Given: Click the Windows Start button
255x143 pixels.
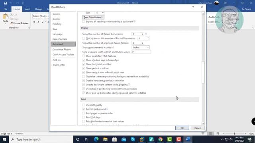Looking at the screenshot, I should pos(4,139).
